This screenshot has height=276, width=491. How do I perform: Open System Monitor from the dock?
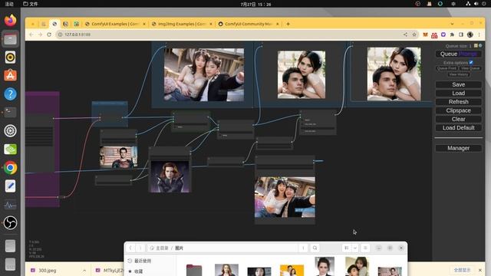point(10,205)
